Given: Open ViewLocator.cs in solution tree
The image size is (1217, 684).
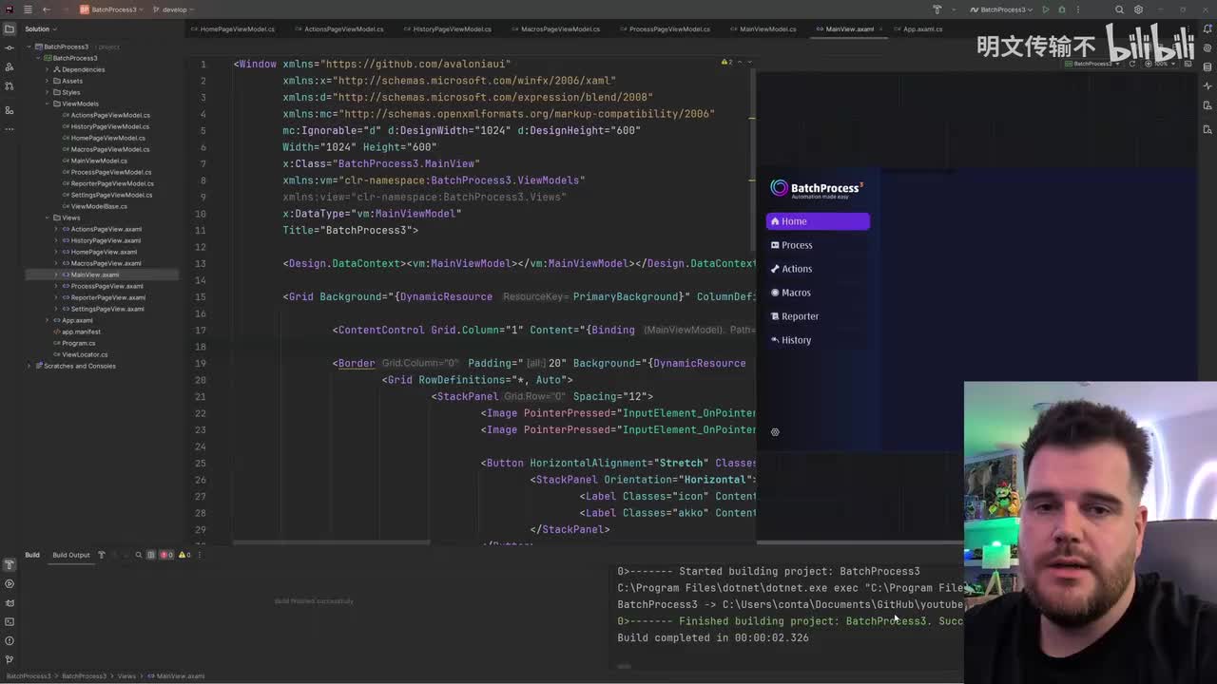Looking at the screenshot, I should pos(85,354).
